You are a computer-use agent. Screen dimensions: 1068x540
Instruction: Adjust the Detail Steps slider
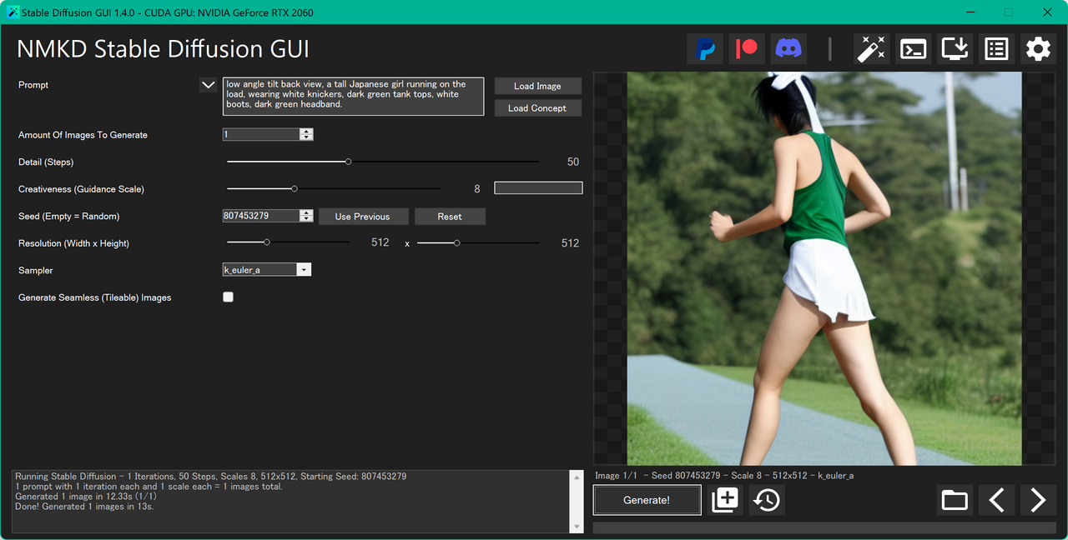[x=348, y=161]
